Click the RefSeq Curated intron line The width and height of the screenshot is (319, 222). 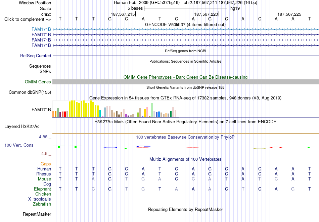tap(185, 56)
